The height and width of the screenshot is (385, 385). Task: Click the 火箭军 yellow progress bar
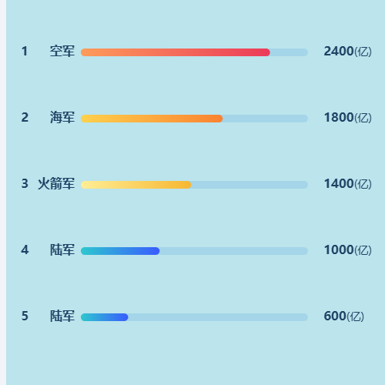136,185
